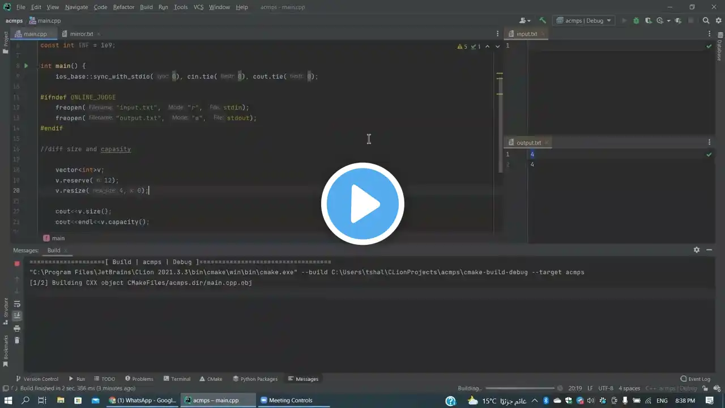Viewport: 725px width, 408px height.
Task: Click the green hammer Build icon
Action: (x=543, y=20)
